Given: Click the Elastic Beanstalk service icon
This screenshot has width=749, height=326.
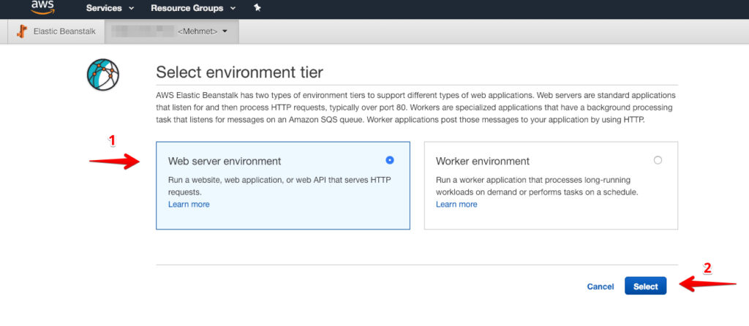Looking at the screenshot, I should 22,31.
